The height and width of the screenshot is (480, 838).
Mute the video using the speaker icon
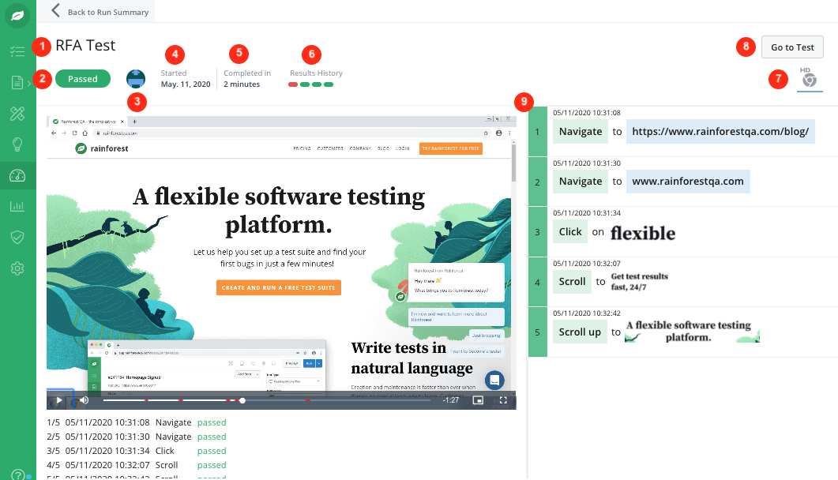point(84,400)
